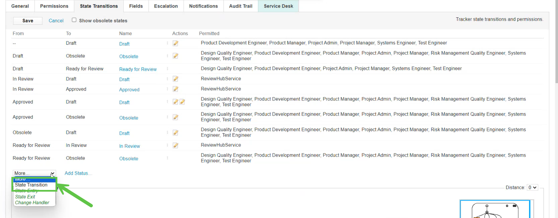558x218 pixels.
Task: Click edit icon for Obsolete to Draft row
Action: tap(175, 133)
